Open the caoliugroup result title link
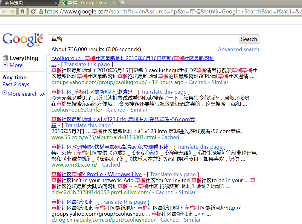The height and width of the screenshot is (224, 302). coord(133,58)
